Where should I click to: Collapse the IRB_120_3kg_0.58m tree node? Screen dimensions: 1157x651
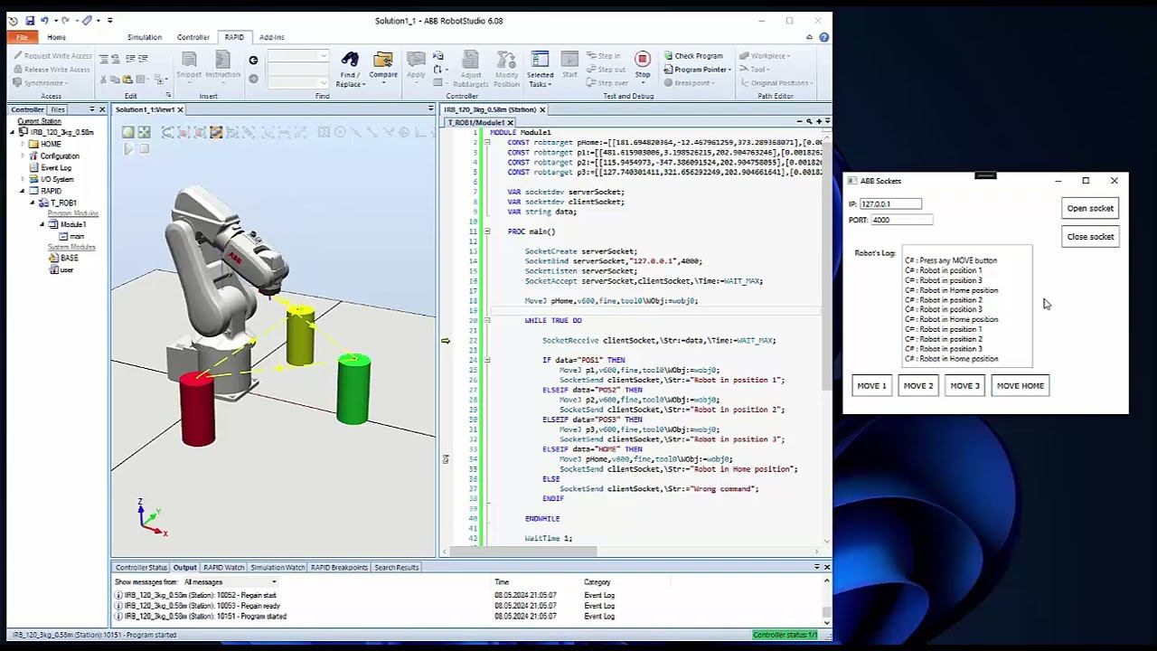pos(13,132)
